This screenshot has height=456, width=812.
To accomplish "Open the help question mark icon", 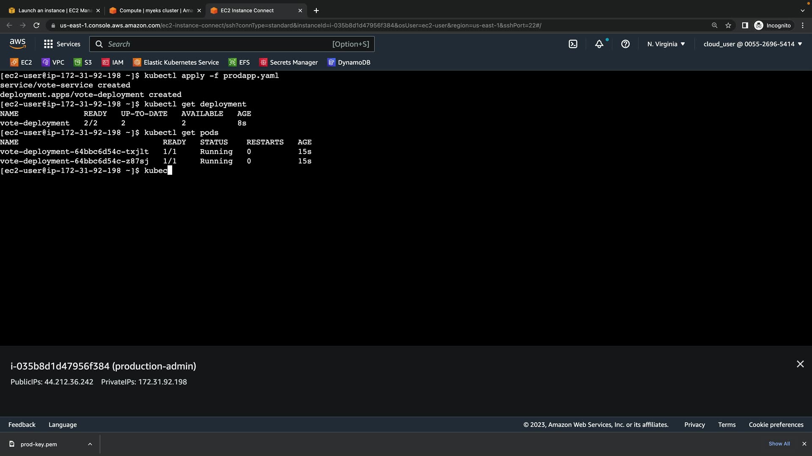I will [625, 44].
